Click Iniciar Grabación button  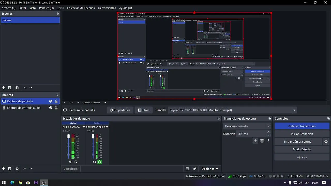tap(302, 134)
